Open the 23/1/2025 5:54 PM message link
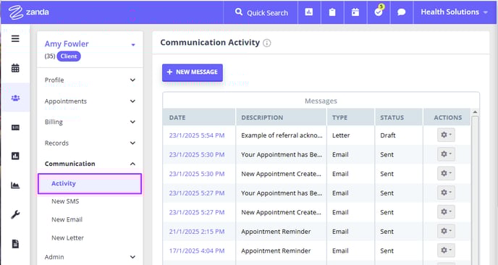The image size is (498, 265). [197, 135]
